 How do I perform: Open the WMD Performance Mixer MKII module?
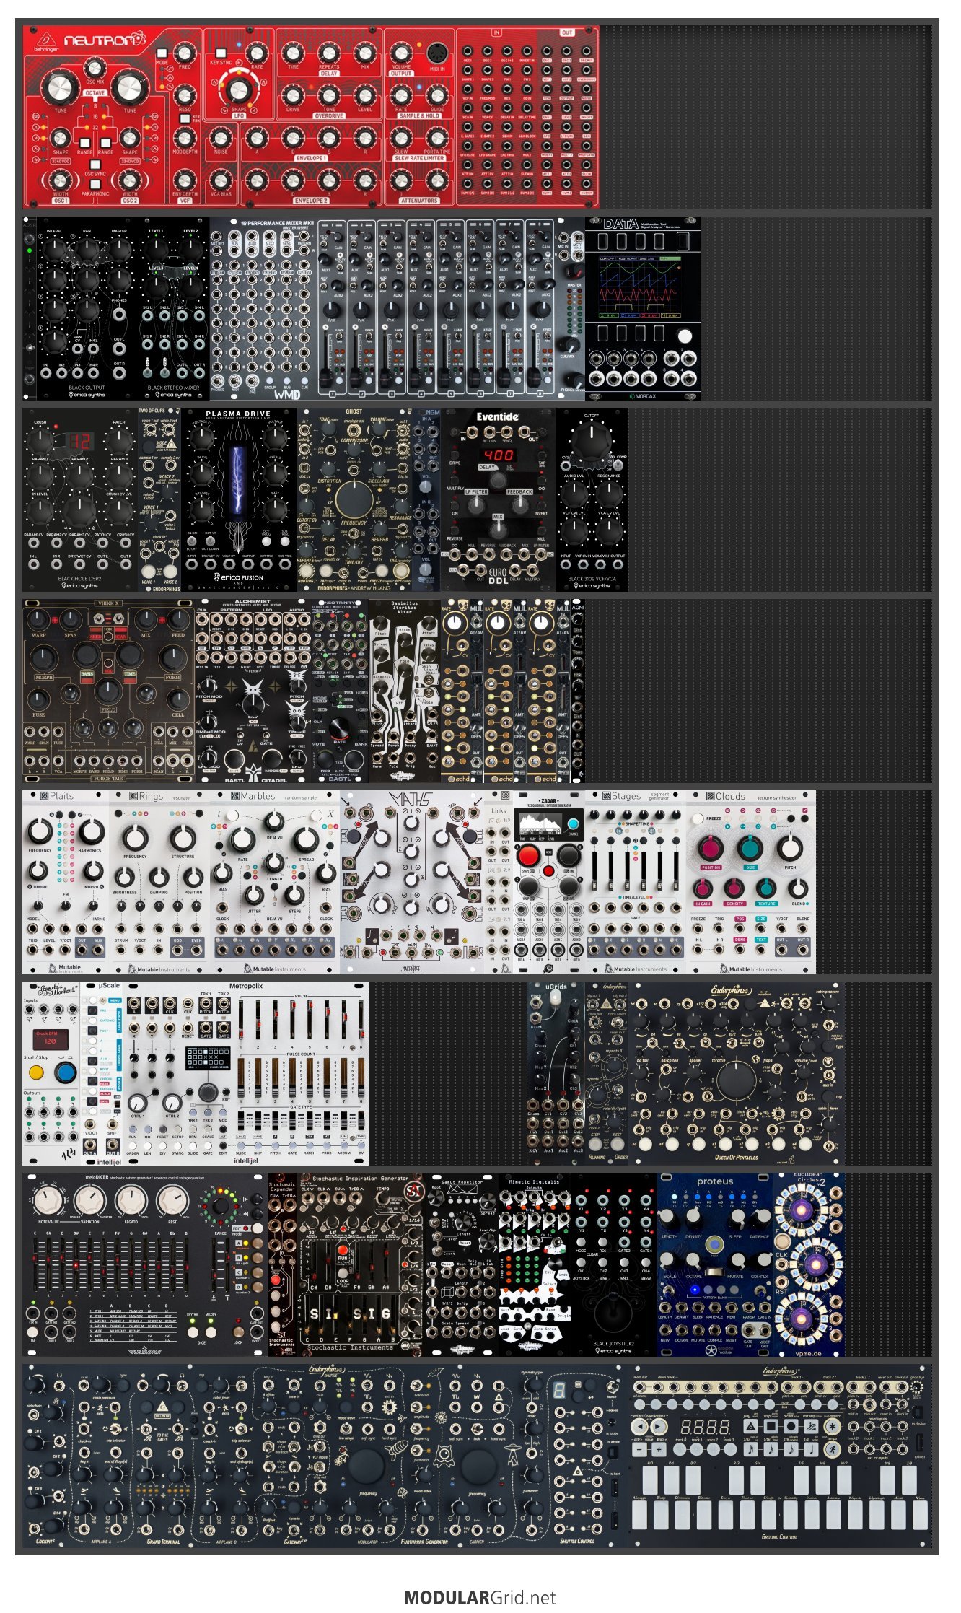click(398, 308)
